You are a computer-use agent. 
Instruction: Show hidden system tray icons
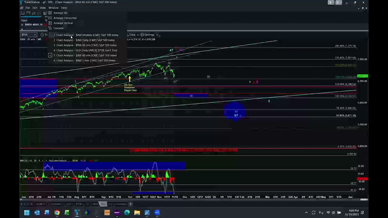click(306, 213)
